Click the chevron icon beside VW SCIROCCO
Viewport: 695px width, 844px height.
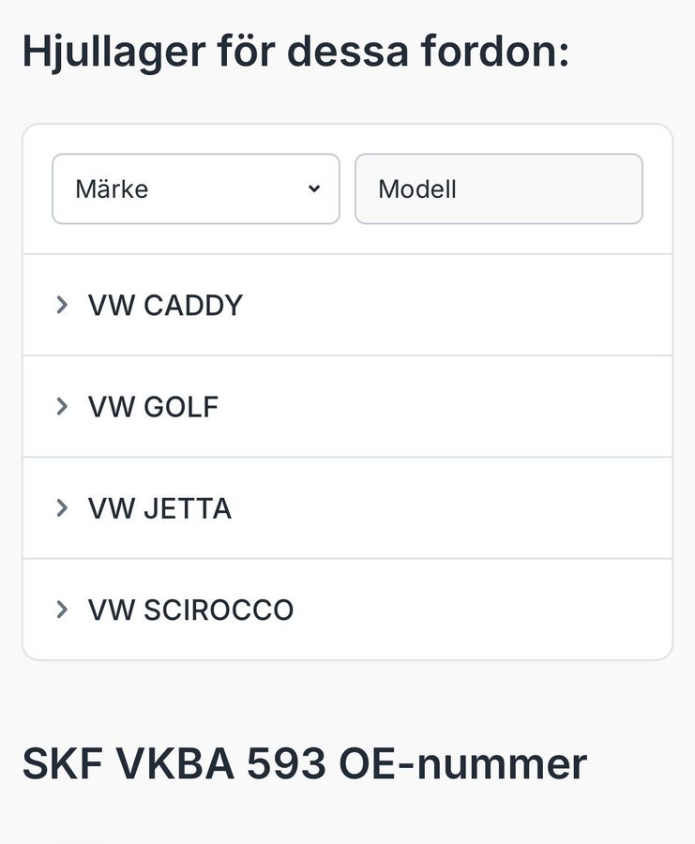tap(62, 610)
